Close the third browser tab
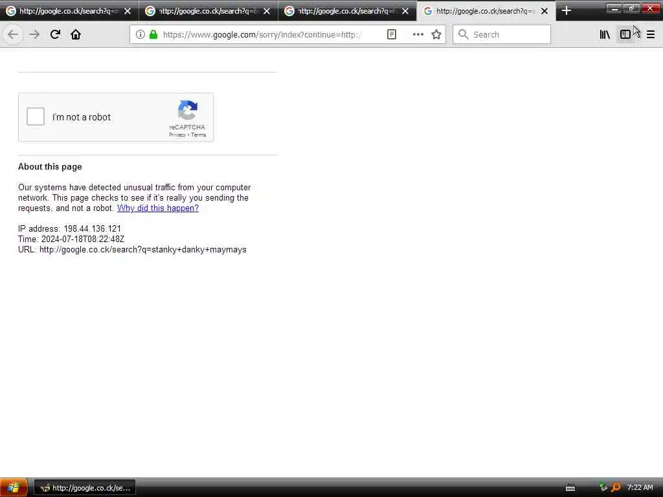Viewport: 663px width, 497px height. click(405, 11)
